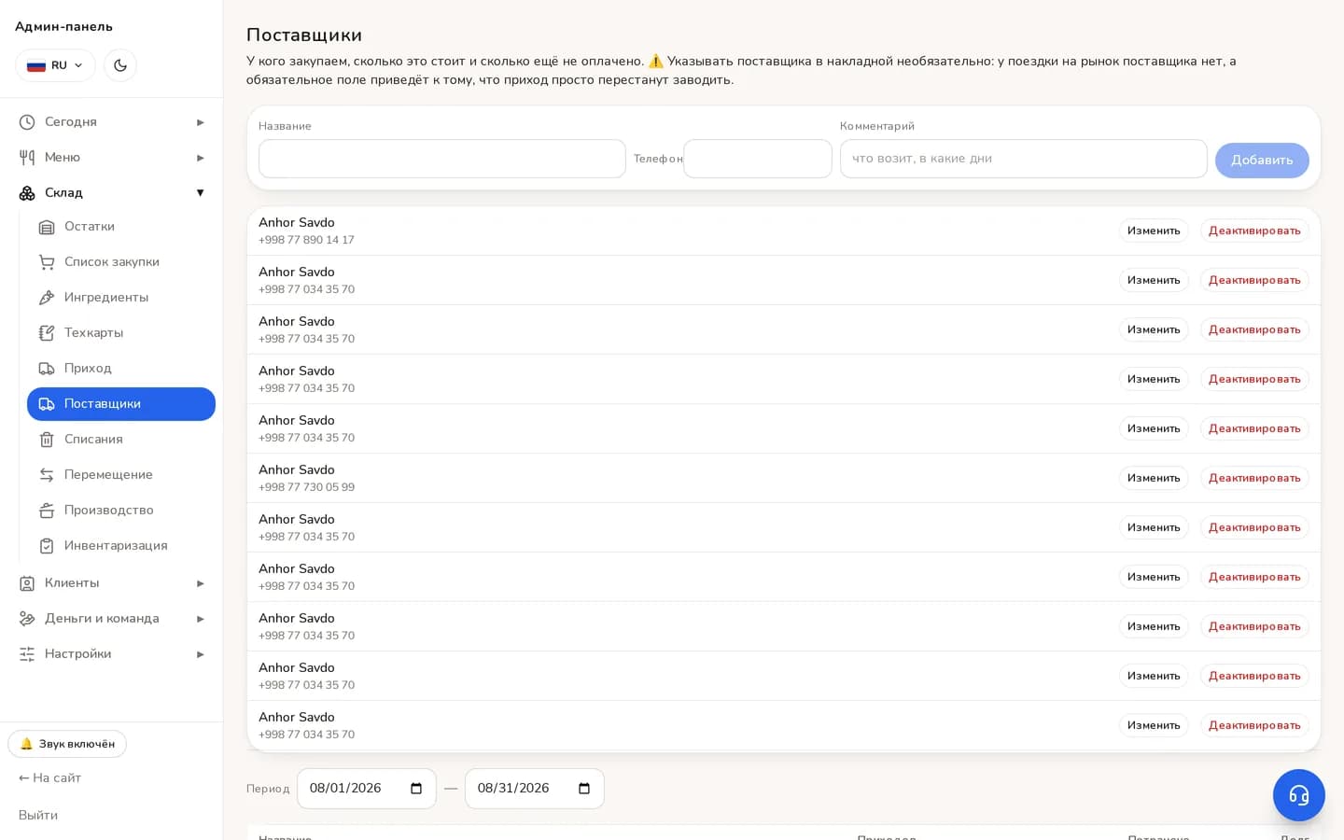The height and width of the screenshot is (840, 1344).
Task: Click the Добавить supplier button
Action: pos(1262,160)
